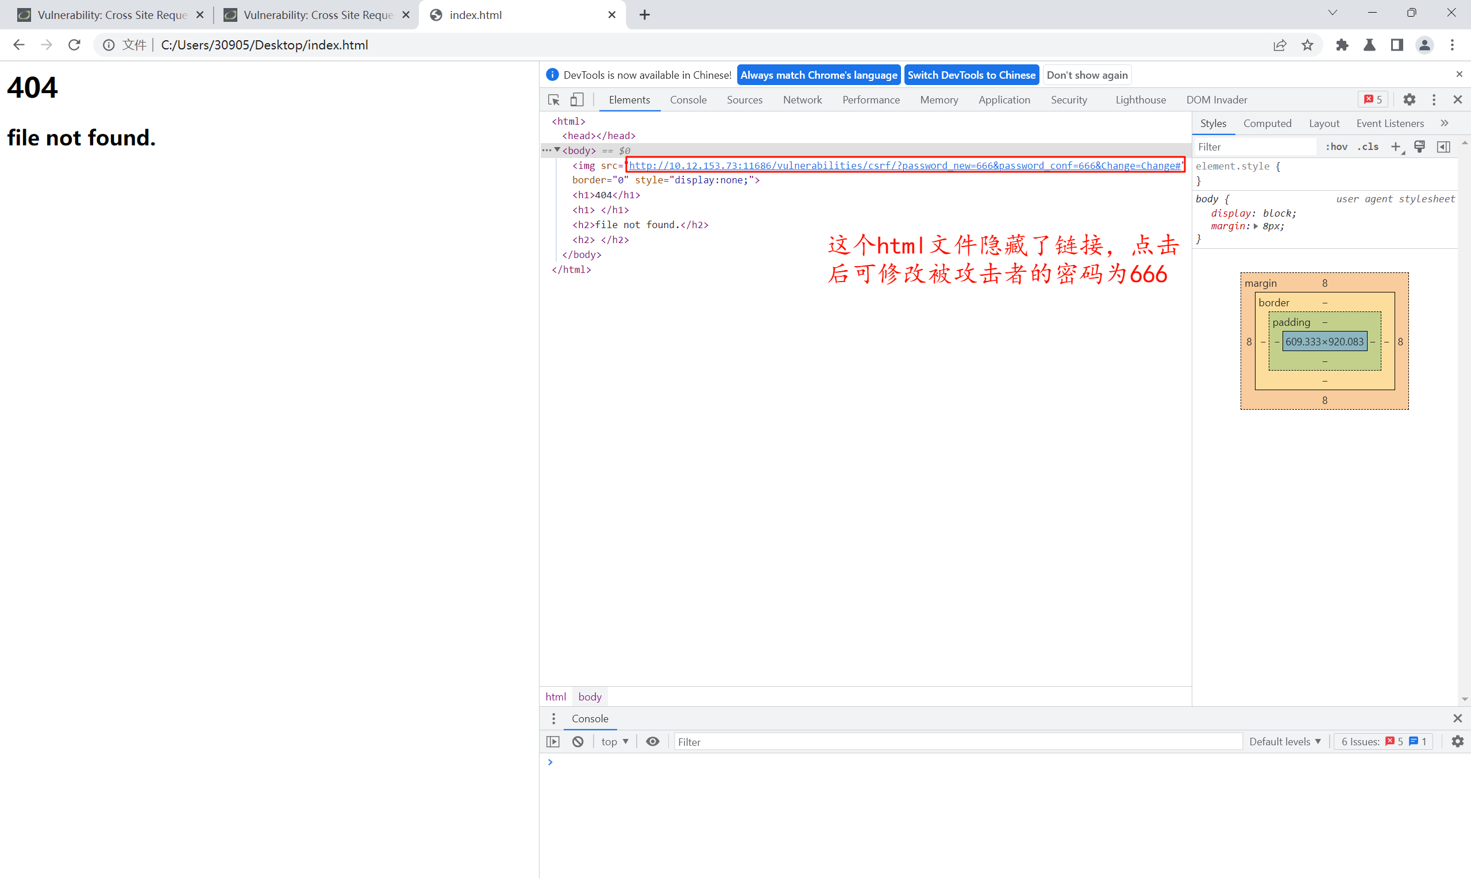The image size is (1471, 878).
Task: Toggle the console sidebar panel icon
Action: coord(553,741)
